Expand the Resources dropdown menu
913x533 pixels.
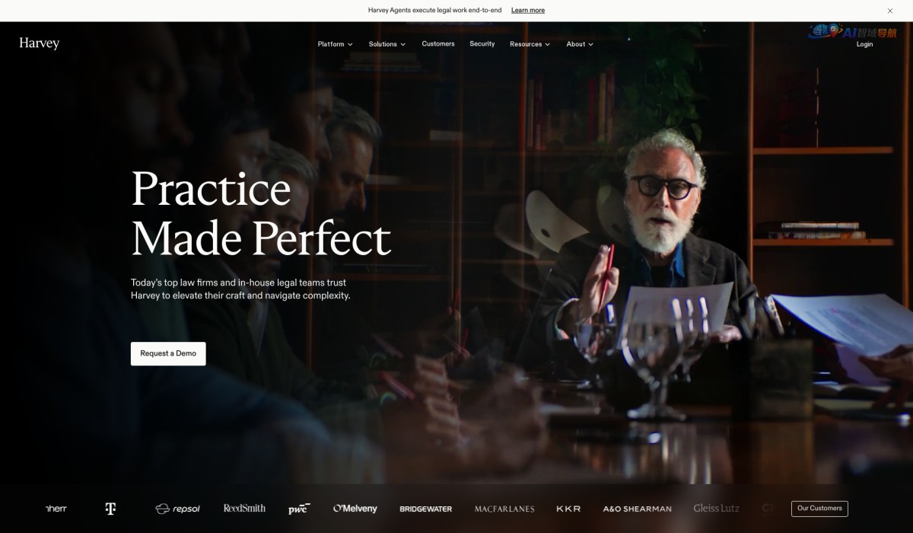530,44
